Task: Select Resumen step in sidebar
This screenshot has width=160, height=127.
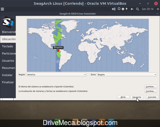Action: (x=8, y=68)
